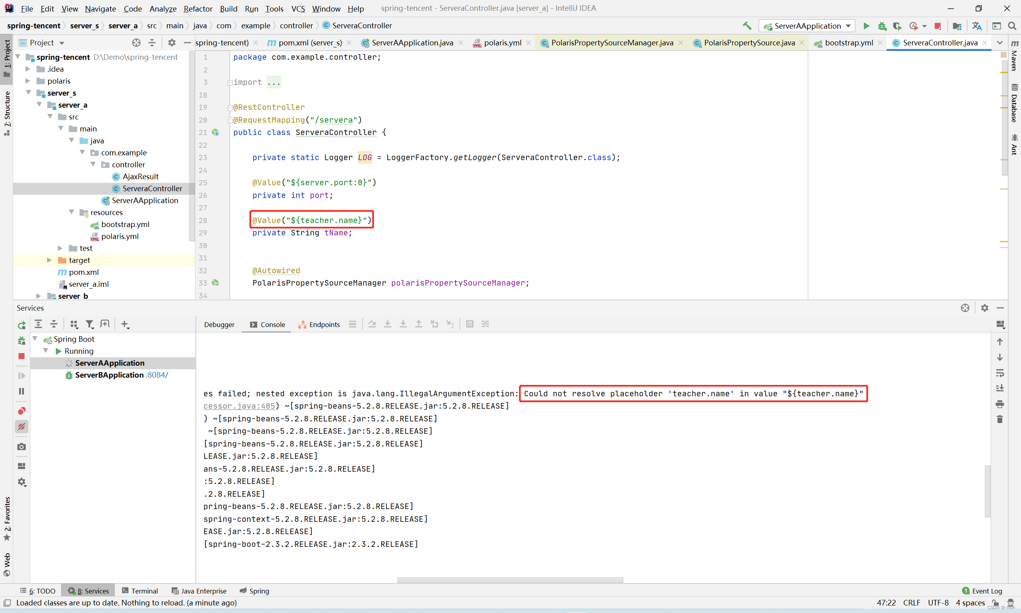The width and height of the screenshot is (1021, 613).
Task: Toggle soft-wrap in console
Action: click(999, 373)
